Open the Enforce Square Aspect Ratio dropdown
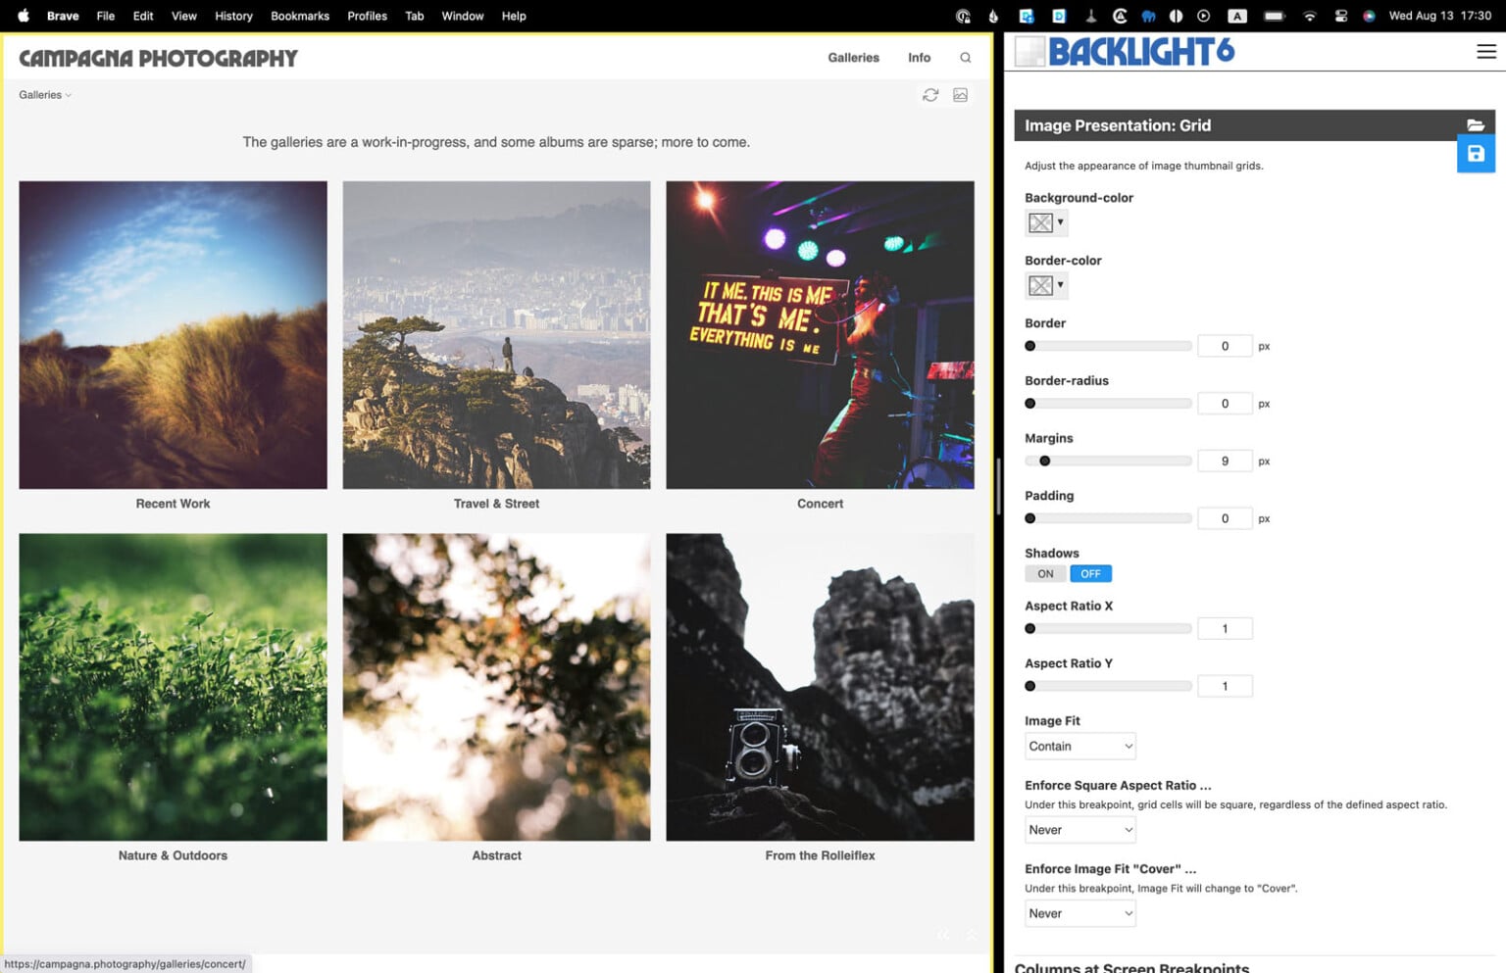This screenshot has width=1506, height=973. pyautogui.click(x=1079, y=829)
